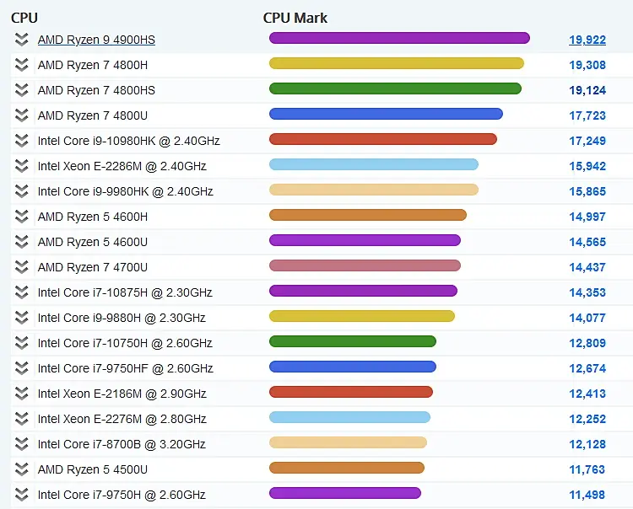The width and height of the screenshot is (633, 509).
Task: Open Intel Core i7-9750HF @ 2.60GHz link
Action: pyautogui.click(x=126, y=368)
